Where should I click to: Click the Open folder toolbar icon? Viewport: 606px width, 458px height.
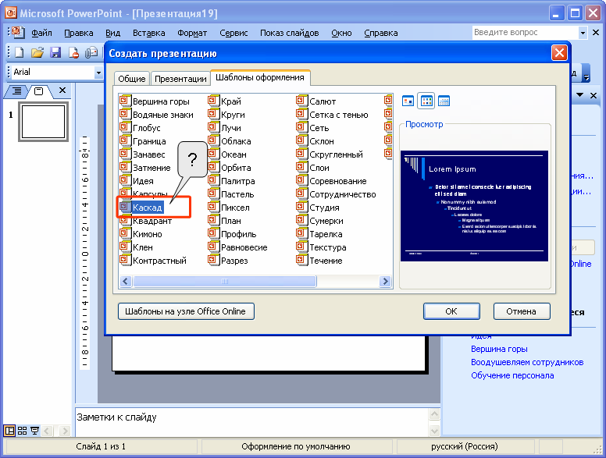click(37, 52)
